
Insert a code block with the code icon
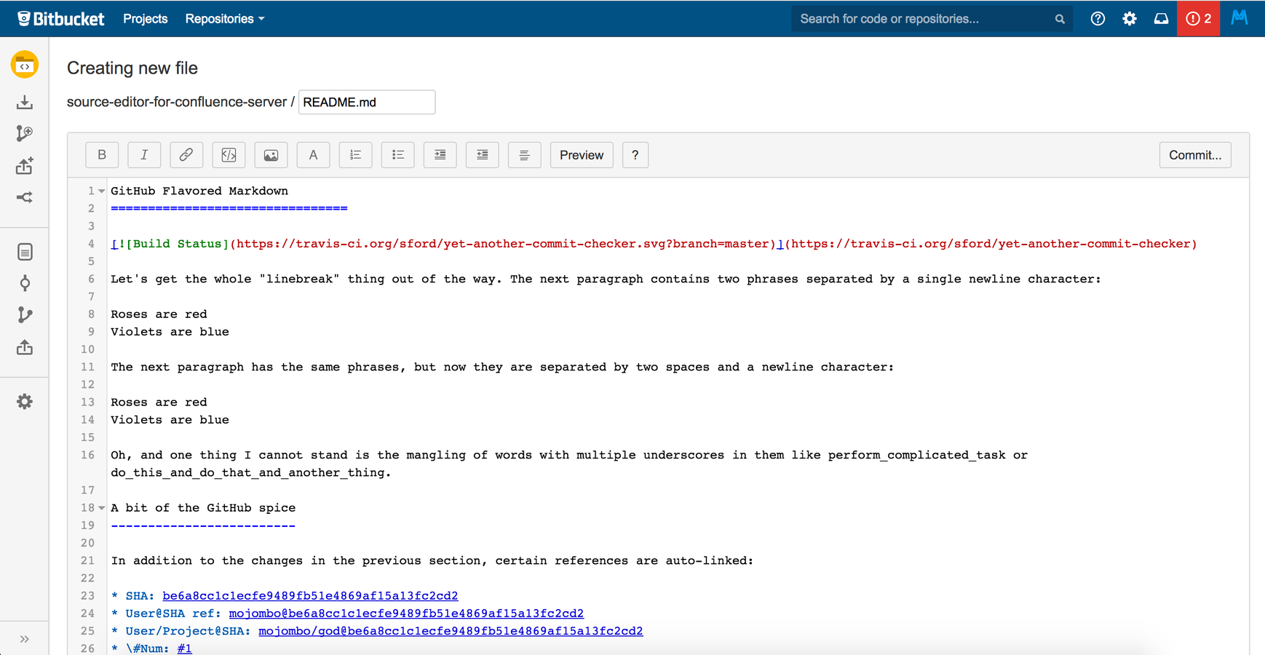[229, 155]
